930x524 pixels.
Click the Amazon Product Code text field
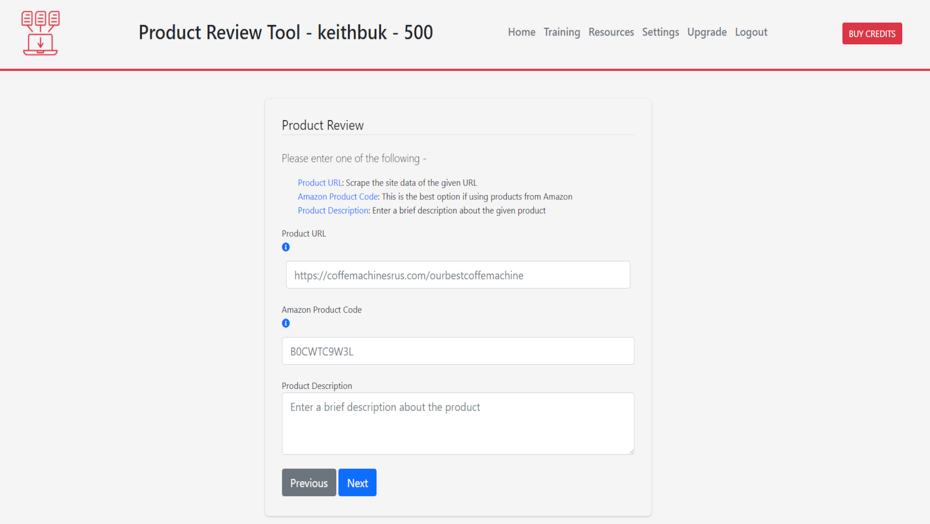pos(458,351)
